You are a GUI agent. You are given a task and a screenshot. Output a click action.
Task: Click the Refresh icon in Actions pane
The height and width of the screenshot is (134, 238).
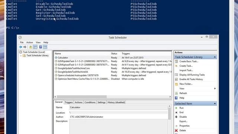coord(176,93)
